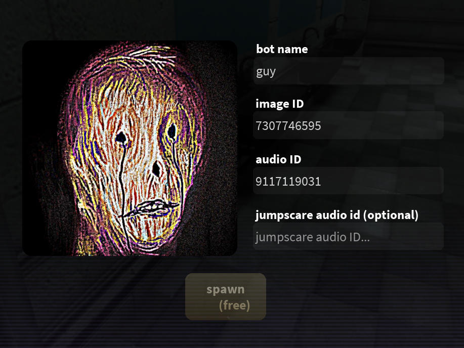Viewport: 464px width, 348px height.
Task: Click the spawn (free) button
Action: pyautogui.click(x=226, y=297)
